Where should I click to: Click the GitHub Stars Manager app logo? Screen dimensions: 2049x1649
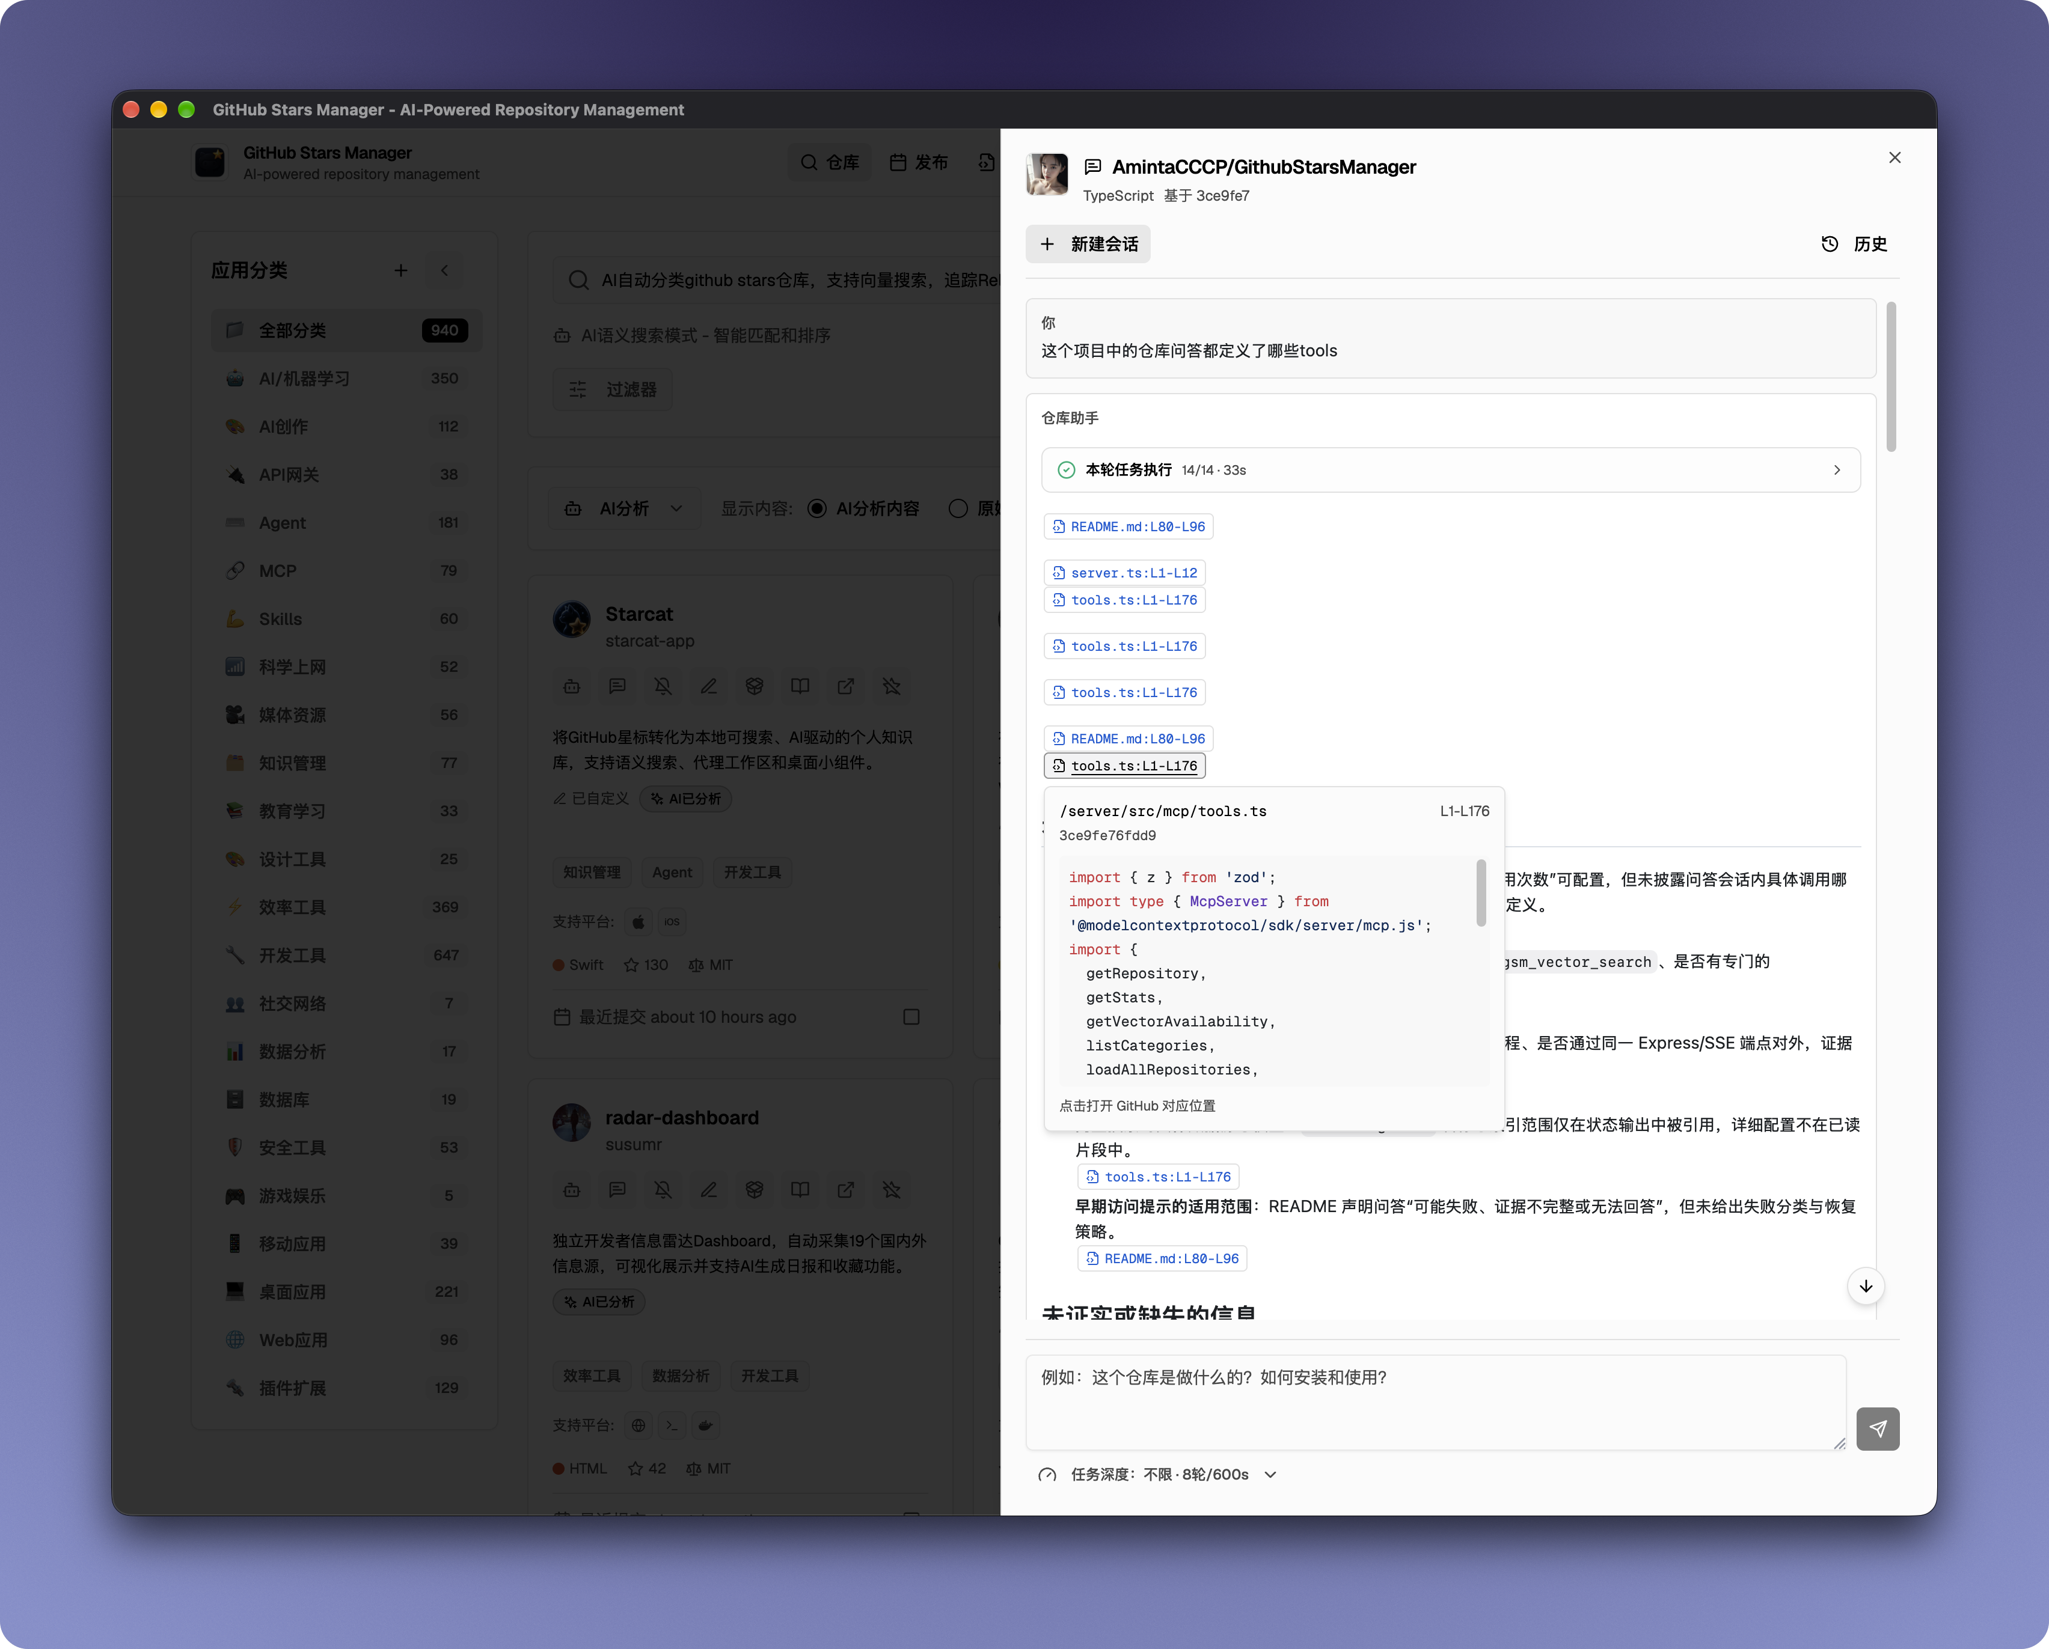tap(210, 162)
